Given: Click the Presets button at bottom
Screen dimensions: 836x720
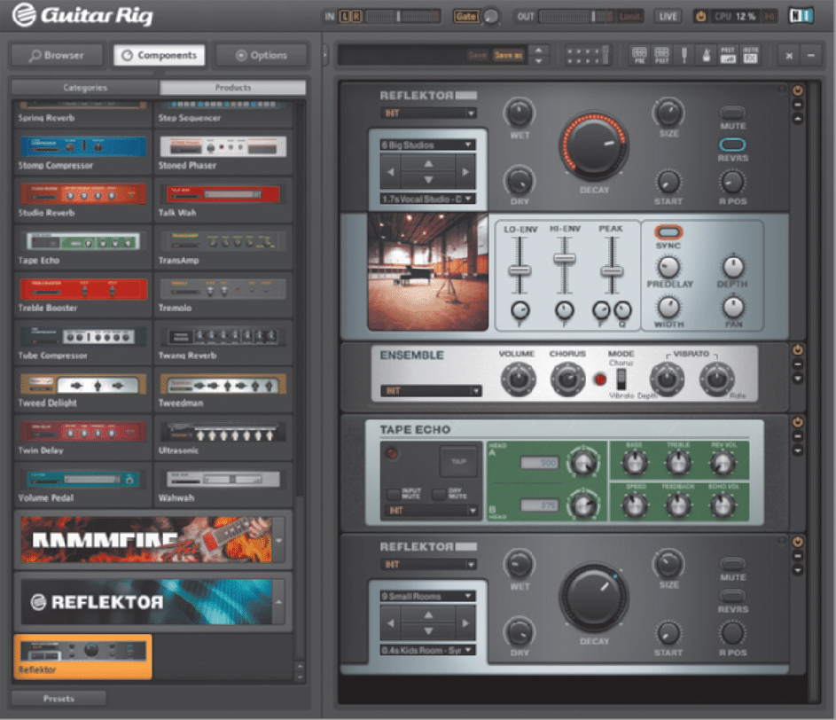Looking at the screenshot, I should pyautogui.click(x=59, y=698).
